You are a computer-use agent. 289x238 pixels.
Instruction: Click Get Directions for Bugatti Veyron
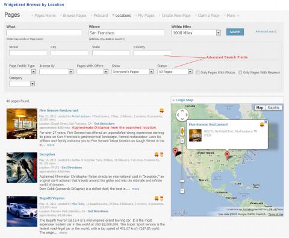pyautogui.click(x=98, y=211)
